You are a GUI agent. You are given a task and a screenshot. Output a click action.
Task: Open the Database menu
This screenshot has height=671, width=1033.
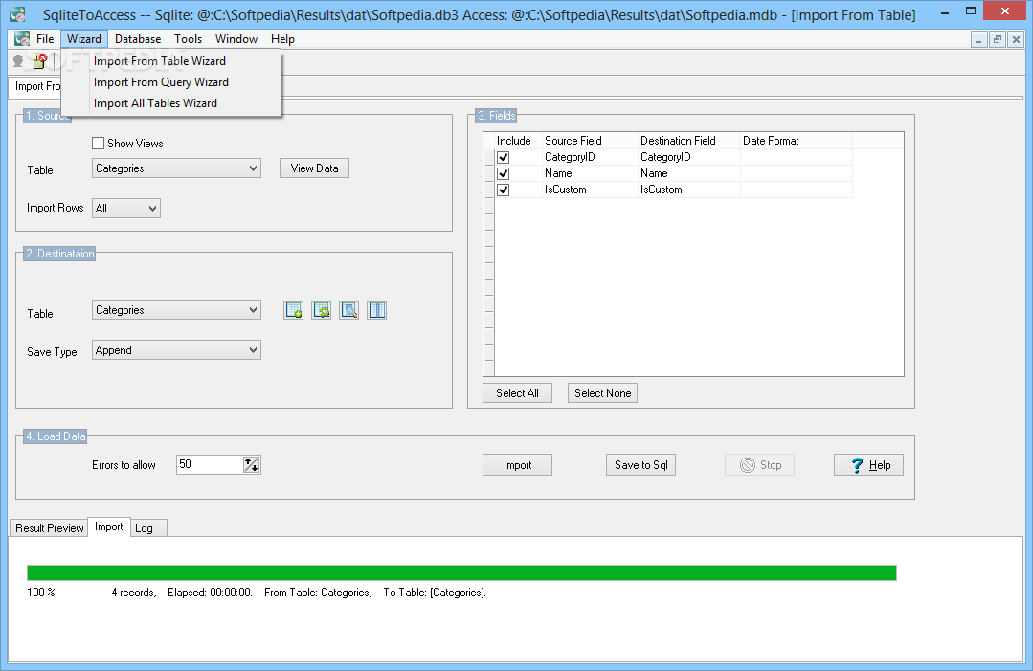pos(138,39)
